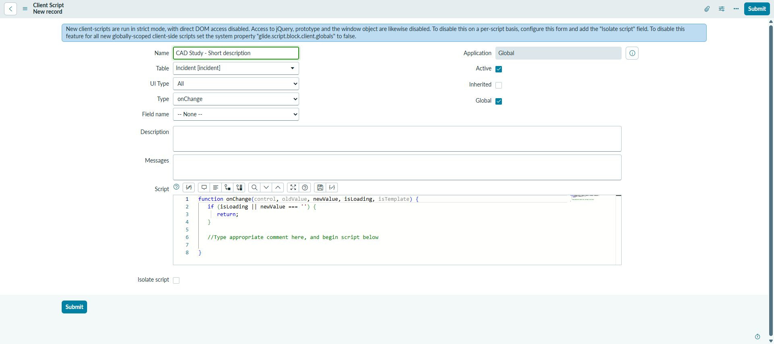
Task: Click the 'function onChange' line in script
Action: [308, 199]
